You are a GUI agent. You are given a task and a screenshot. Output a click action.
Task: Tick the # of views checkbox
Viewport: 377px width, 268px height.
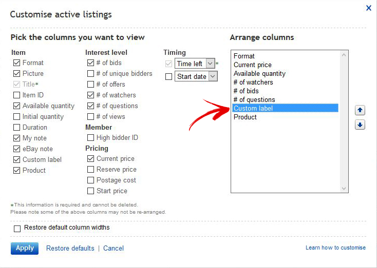[90, 117]
